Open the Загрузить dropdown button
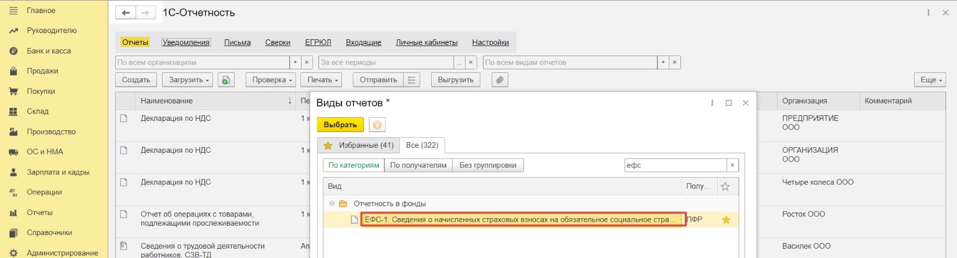Viewport: 957px width, 258px height. coord(188,80)
